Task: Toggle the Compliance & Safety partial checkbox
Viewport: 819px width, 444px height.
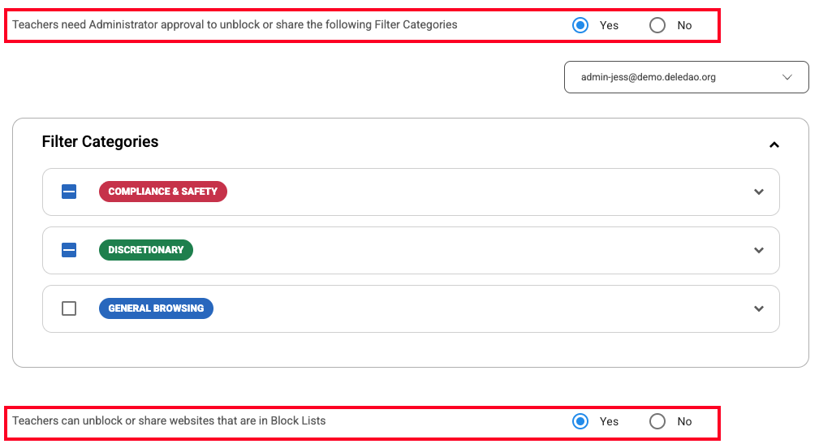Action: [69, 192]
